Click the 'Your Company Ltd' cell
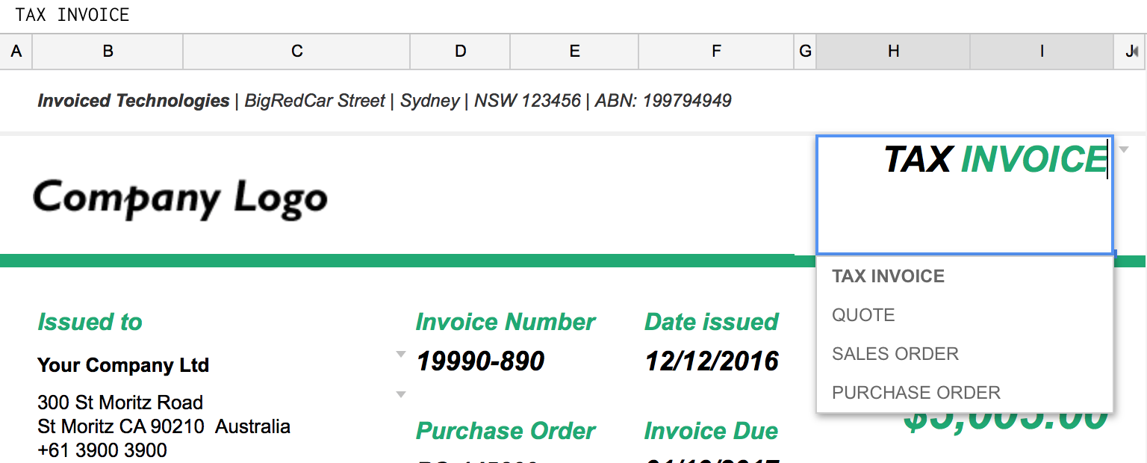This screenshot has height=463, width=1147. [x=123, y=365]
